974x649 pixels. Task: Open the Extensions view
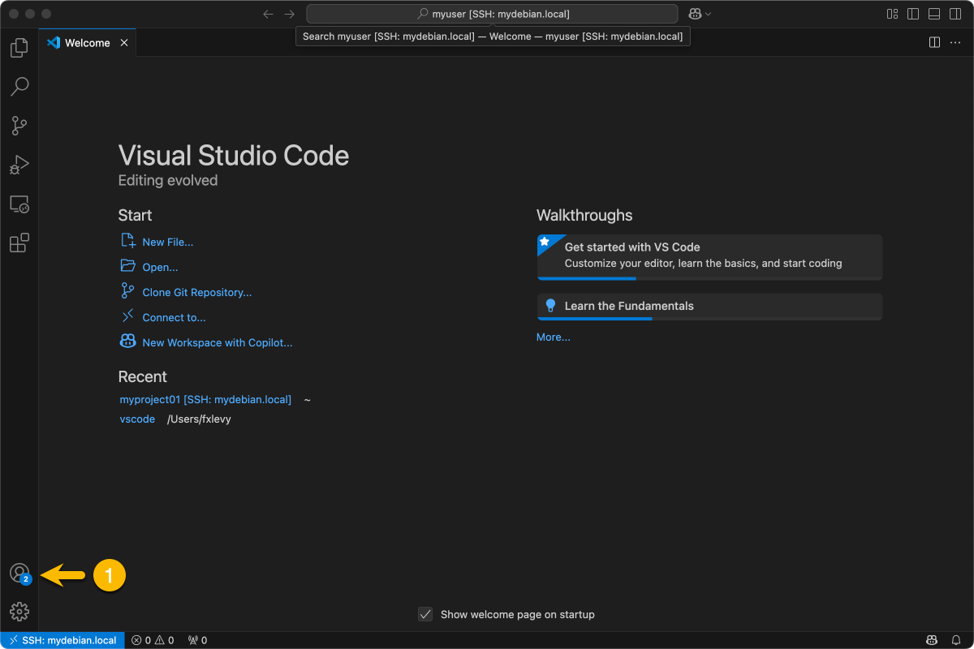pyautogui.click(x=19, y=243)
